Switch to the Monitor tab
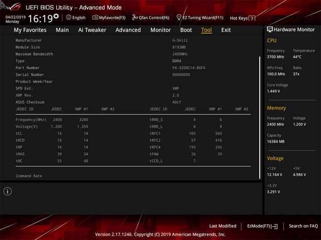The width and height of the screenshot is (321, 240). (x=160, y=30)
